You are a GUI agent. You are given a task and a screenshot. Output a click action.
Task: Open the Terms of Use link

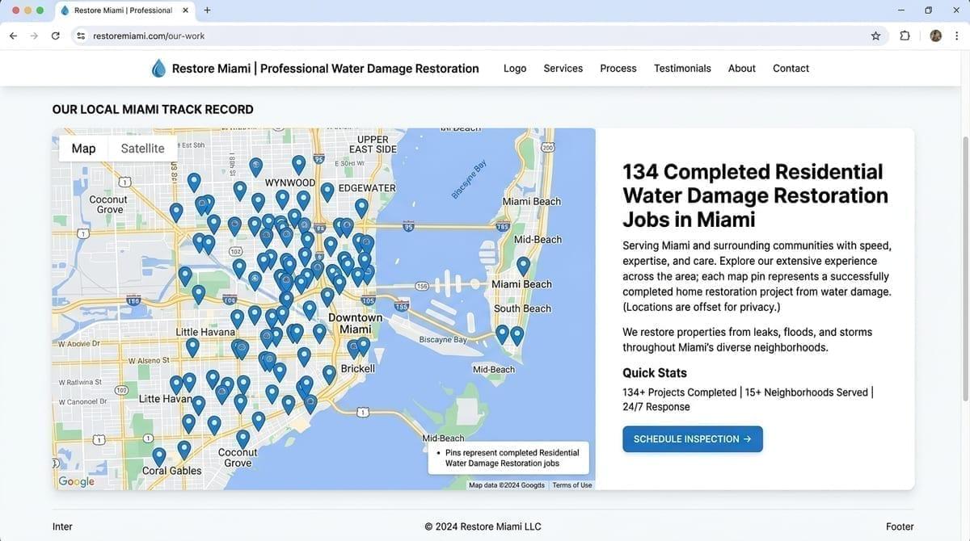click(x=571, y=484)
